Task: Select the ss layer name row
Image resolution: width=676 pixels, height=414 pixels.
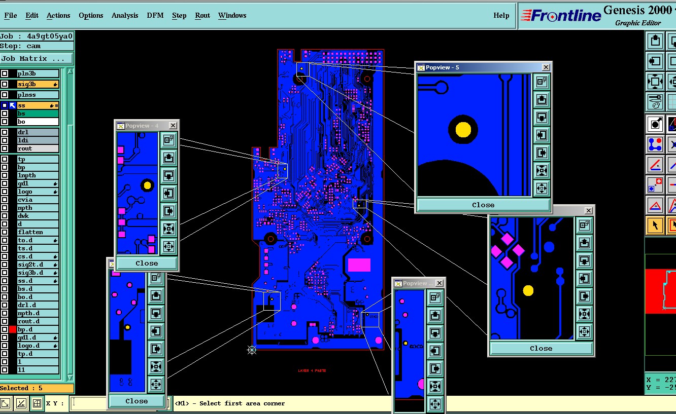Action: 38,105
